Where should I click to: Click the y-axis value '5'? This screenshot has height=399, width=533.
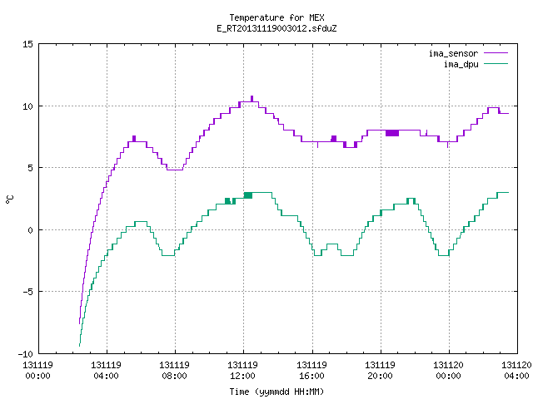pos(31,168)
